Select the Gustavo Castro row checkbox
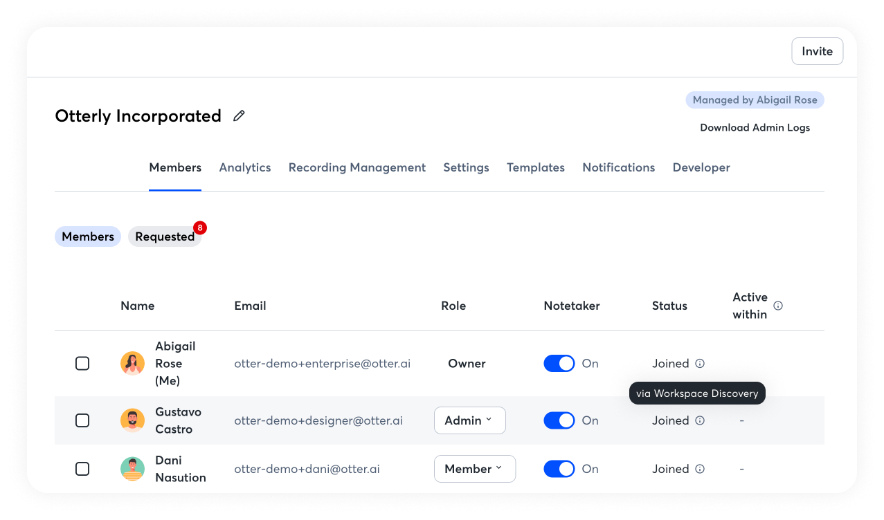The width and height of the screenshot is (884, 520). pyautogui.click(x=82, y=420)
